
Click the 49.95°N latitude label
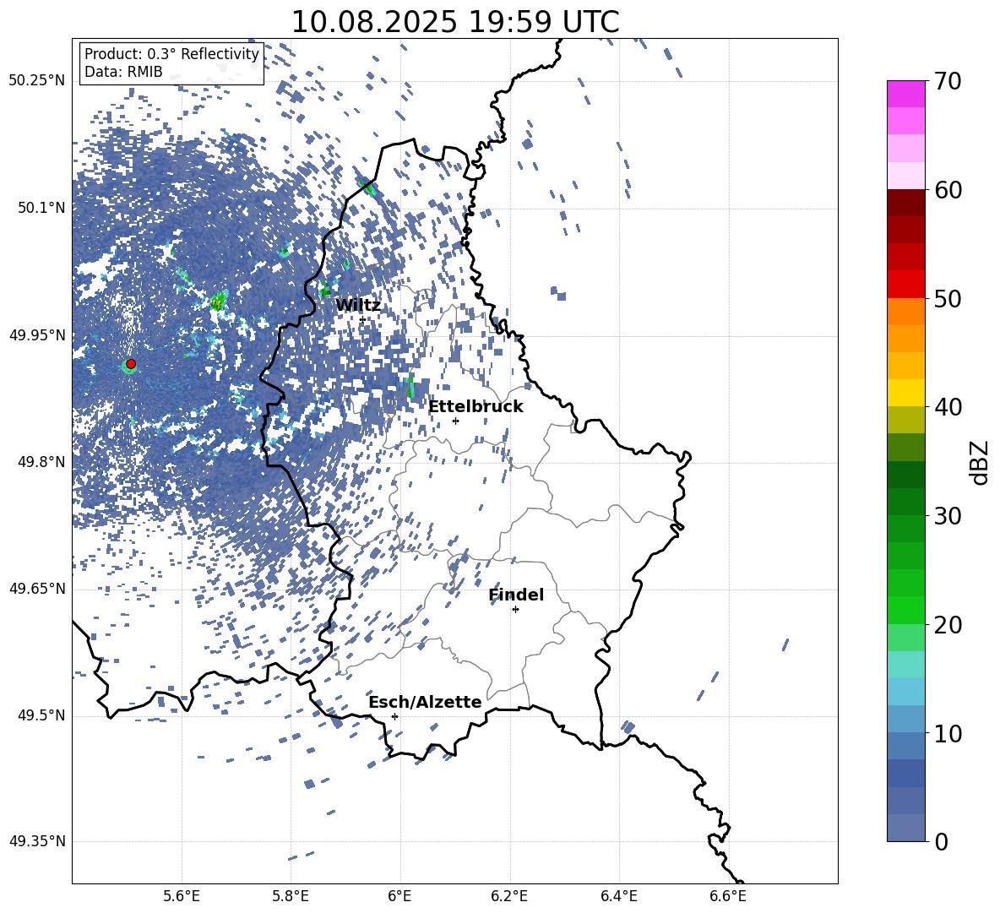[37, 335]
